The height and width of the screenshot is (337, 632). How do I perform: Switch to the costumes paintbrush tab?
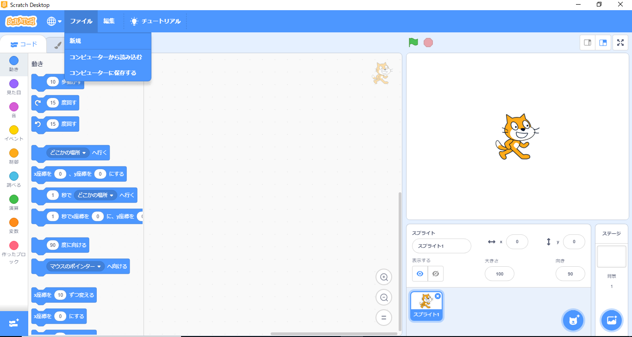coord(58,45)
